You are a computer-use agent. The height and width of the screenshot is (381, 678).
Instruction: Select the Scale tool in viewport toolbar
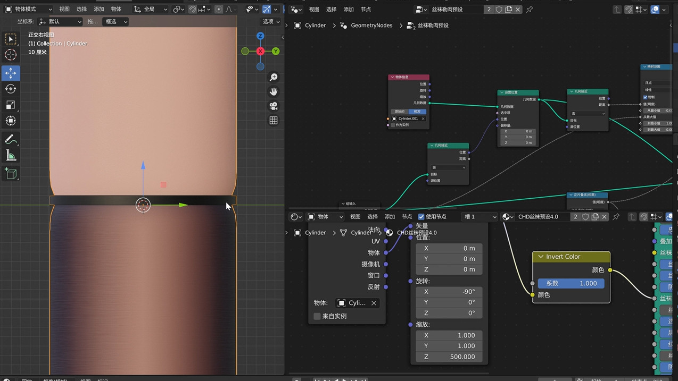pos(11,105)
